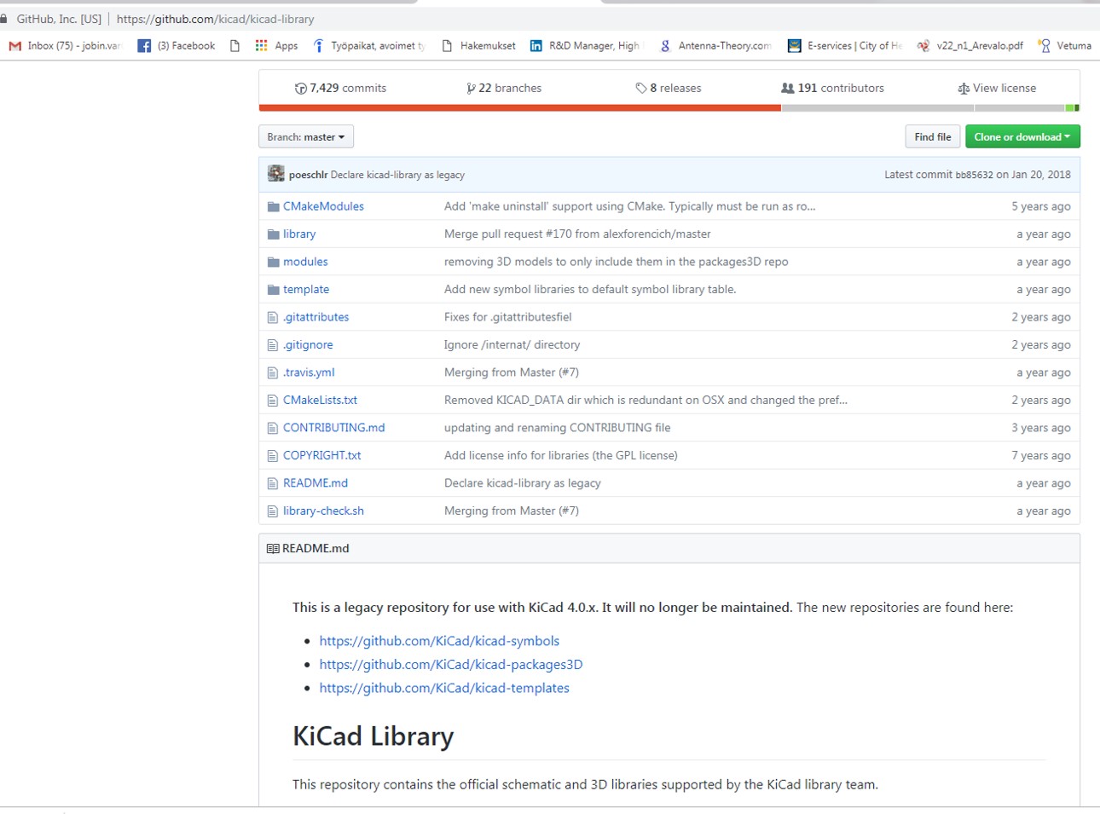
Task: Open the latest commit hash bb85632
Action: (x=974, y=175)
